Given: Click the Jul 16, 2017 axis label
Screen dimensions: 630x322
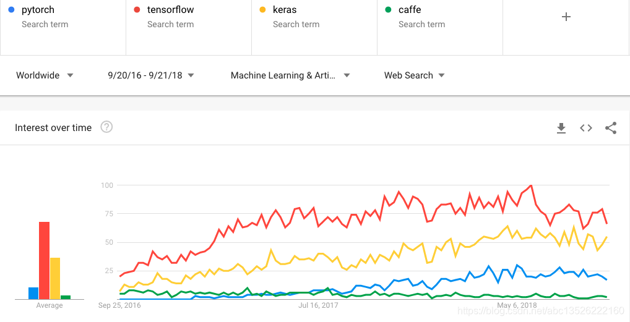Looking at the screenshot, I should [318, 305].
